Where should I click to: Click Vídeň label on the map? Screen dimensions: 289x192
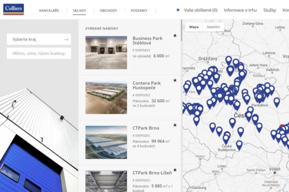pos(275,169)
